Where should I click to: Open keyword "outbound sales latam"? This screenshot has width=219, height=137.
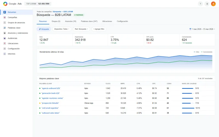point(51,113)
